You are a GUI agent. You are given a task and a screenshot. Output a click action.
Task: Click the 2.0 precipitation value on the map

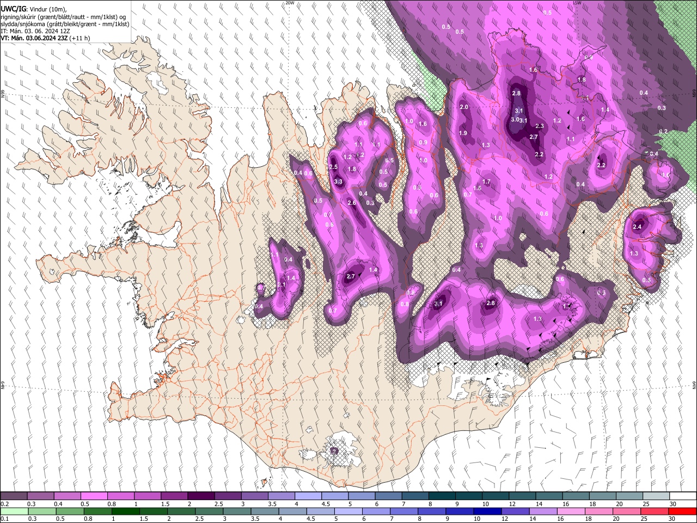coord(464,107)
